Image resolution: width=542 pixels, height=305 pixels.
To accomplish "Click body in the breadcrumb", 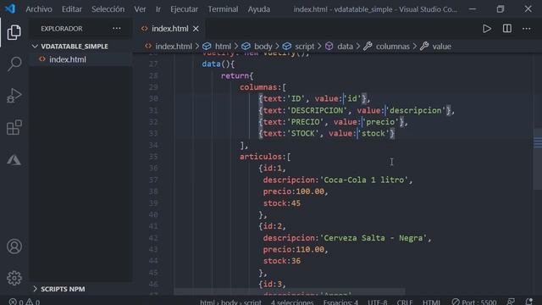I will pos(263,47).
